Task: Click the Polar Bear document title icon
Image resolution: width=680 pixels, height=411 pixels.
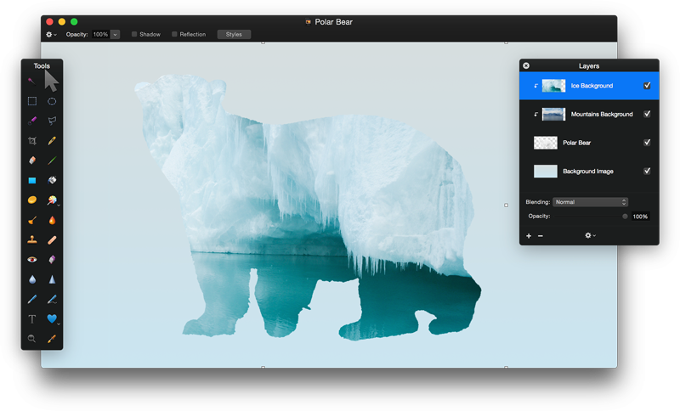Action: (x=309, y=22)
